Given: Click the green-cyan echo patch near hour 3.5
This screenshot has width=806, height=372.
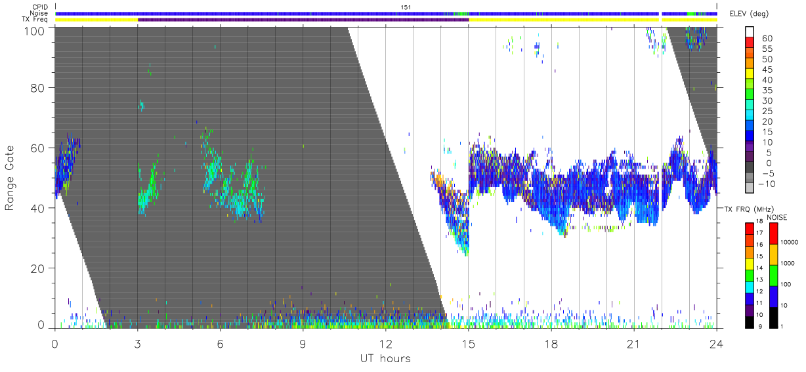Looking at the screenshot, I should 148,190.
